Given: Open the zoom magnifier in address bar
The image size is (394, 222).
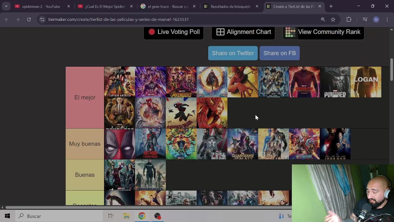Looking at the screenshot, I should point(323,19).
